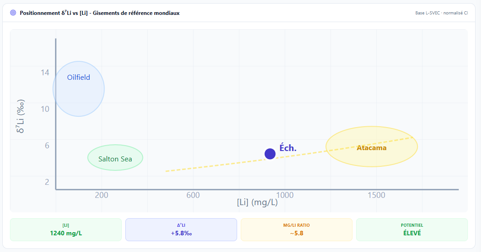481x252 pixels.
Task: Open the Potentiel Élevé card
Action: [412, 229]
